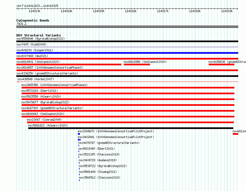Select the red nsv6619401 variant bar
This screenshot has width=246, height=191.
point(69,64)
